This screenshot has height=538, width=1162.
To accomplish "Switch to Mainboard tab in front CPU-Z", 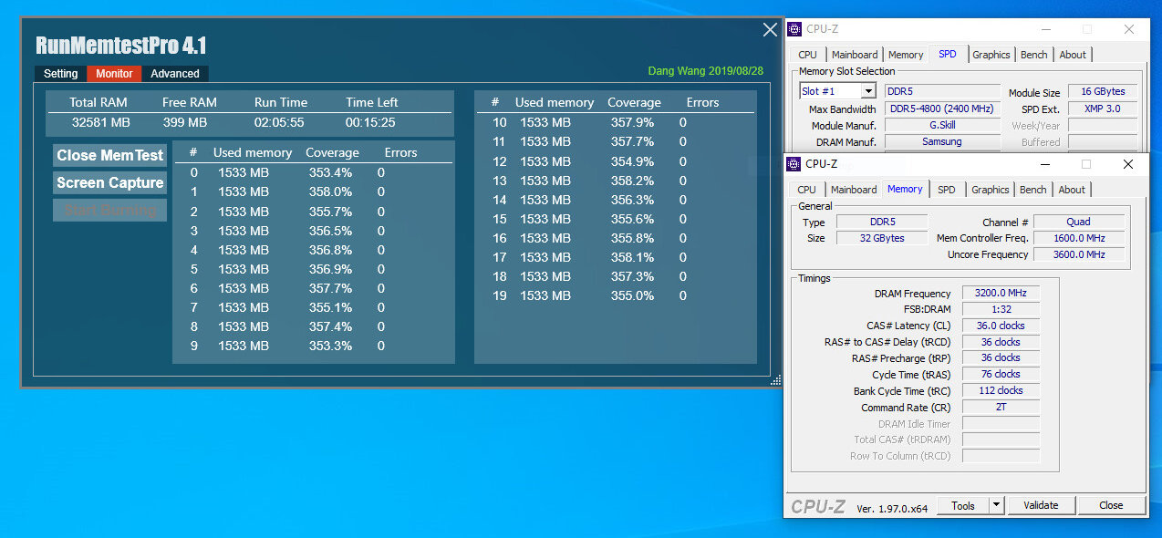I will [854, 190].
